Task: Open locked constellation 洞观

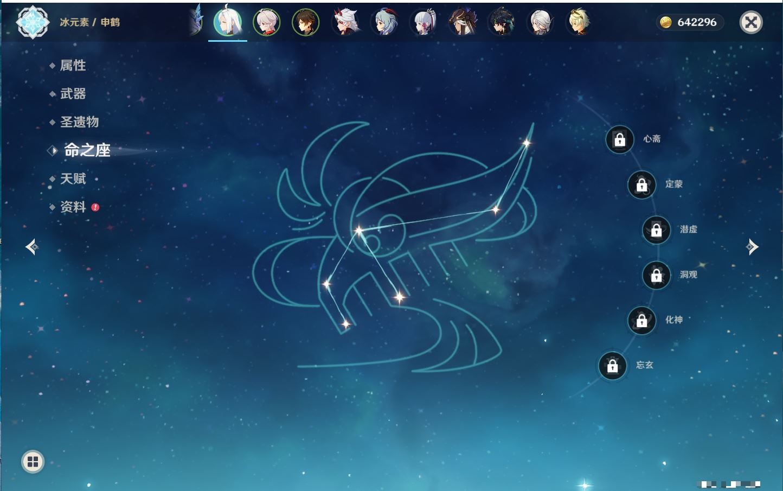Action: [x=657, y=275]
